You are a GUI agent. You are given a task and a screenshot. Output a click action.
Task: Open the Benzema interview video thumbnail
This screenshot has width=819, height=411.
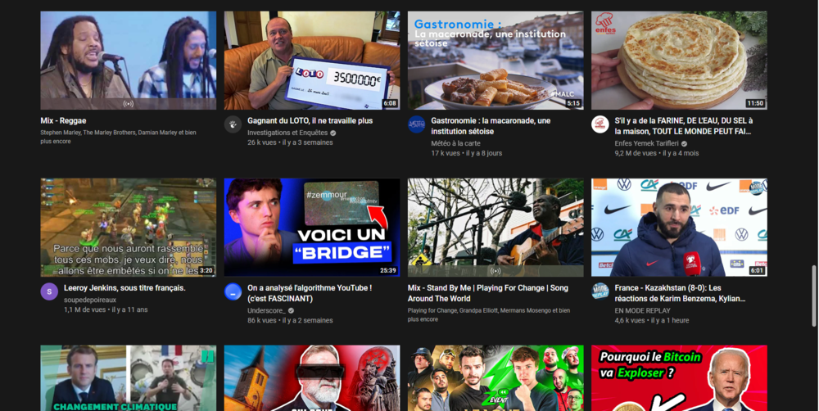[679, 227]
